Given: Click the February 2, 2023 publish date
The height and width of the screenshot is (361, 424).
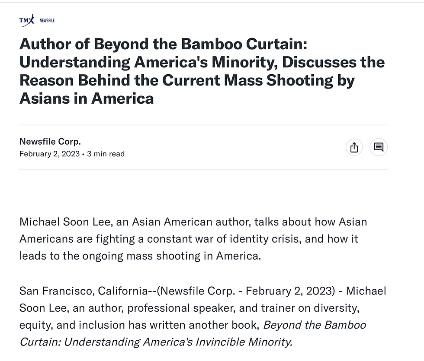Looking at the screenshot, I should point(49,154).
